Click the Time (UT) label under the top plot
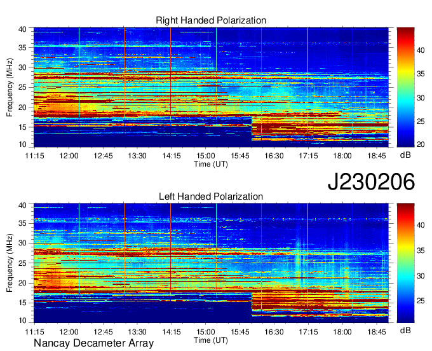Viewport: 432px width, 351px height. coord(211,164)
